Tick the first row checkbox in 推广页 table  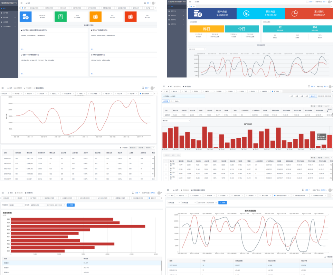tap(166, 166)
